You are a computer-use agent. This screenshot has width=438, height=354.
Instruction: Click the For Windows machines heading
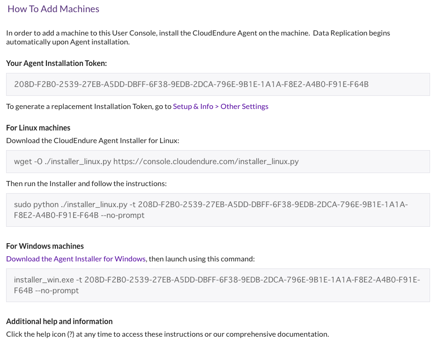tap(45, 246)
